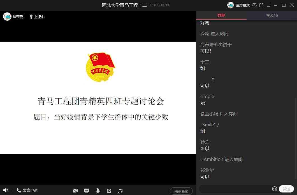
Task: Click the music note icon
Action: [120, 191]
